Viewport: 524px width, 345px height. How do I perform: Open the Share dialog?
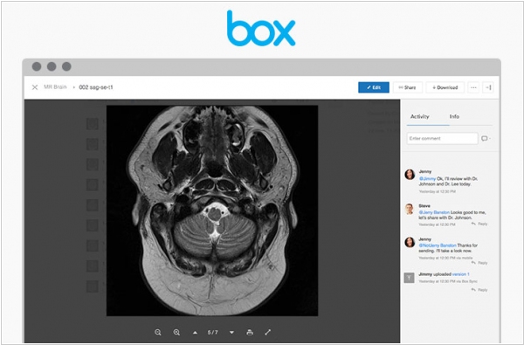click(407, 87)
